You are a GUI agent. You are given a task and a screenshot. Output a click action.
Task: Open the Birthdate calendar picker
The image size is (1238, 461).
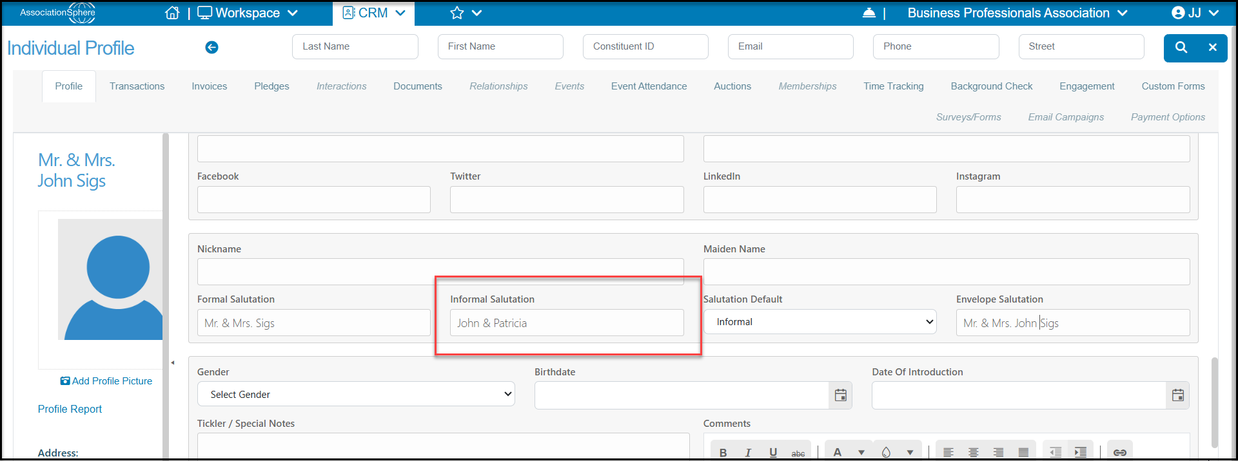tap(841, 395)
